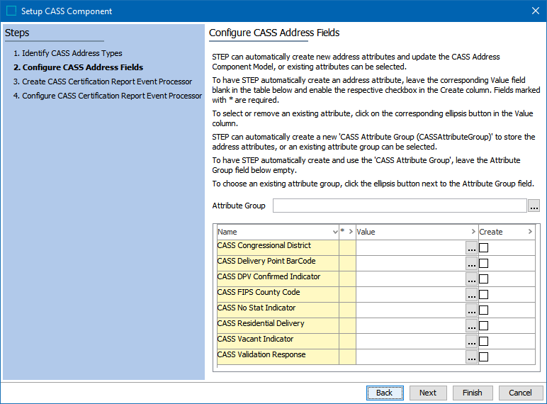Screen dimensions: 547x404
Task: Click the arrow on Value column header
Action: tap(473, 232)
